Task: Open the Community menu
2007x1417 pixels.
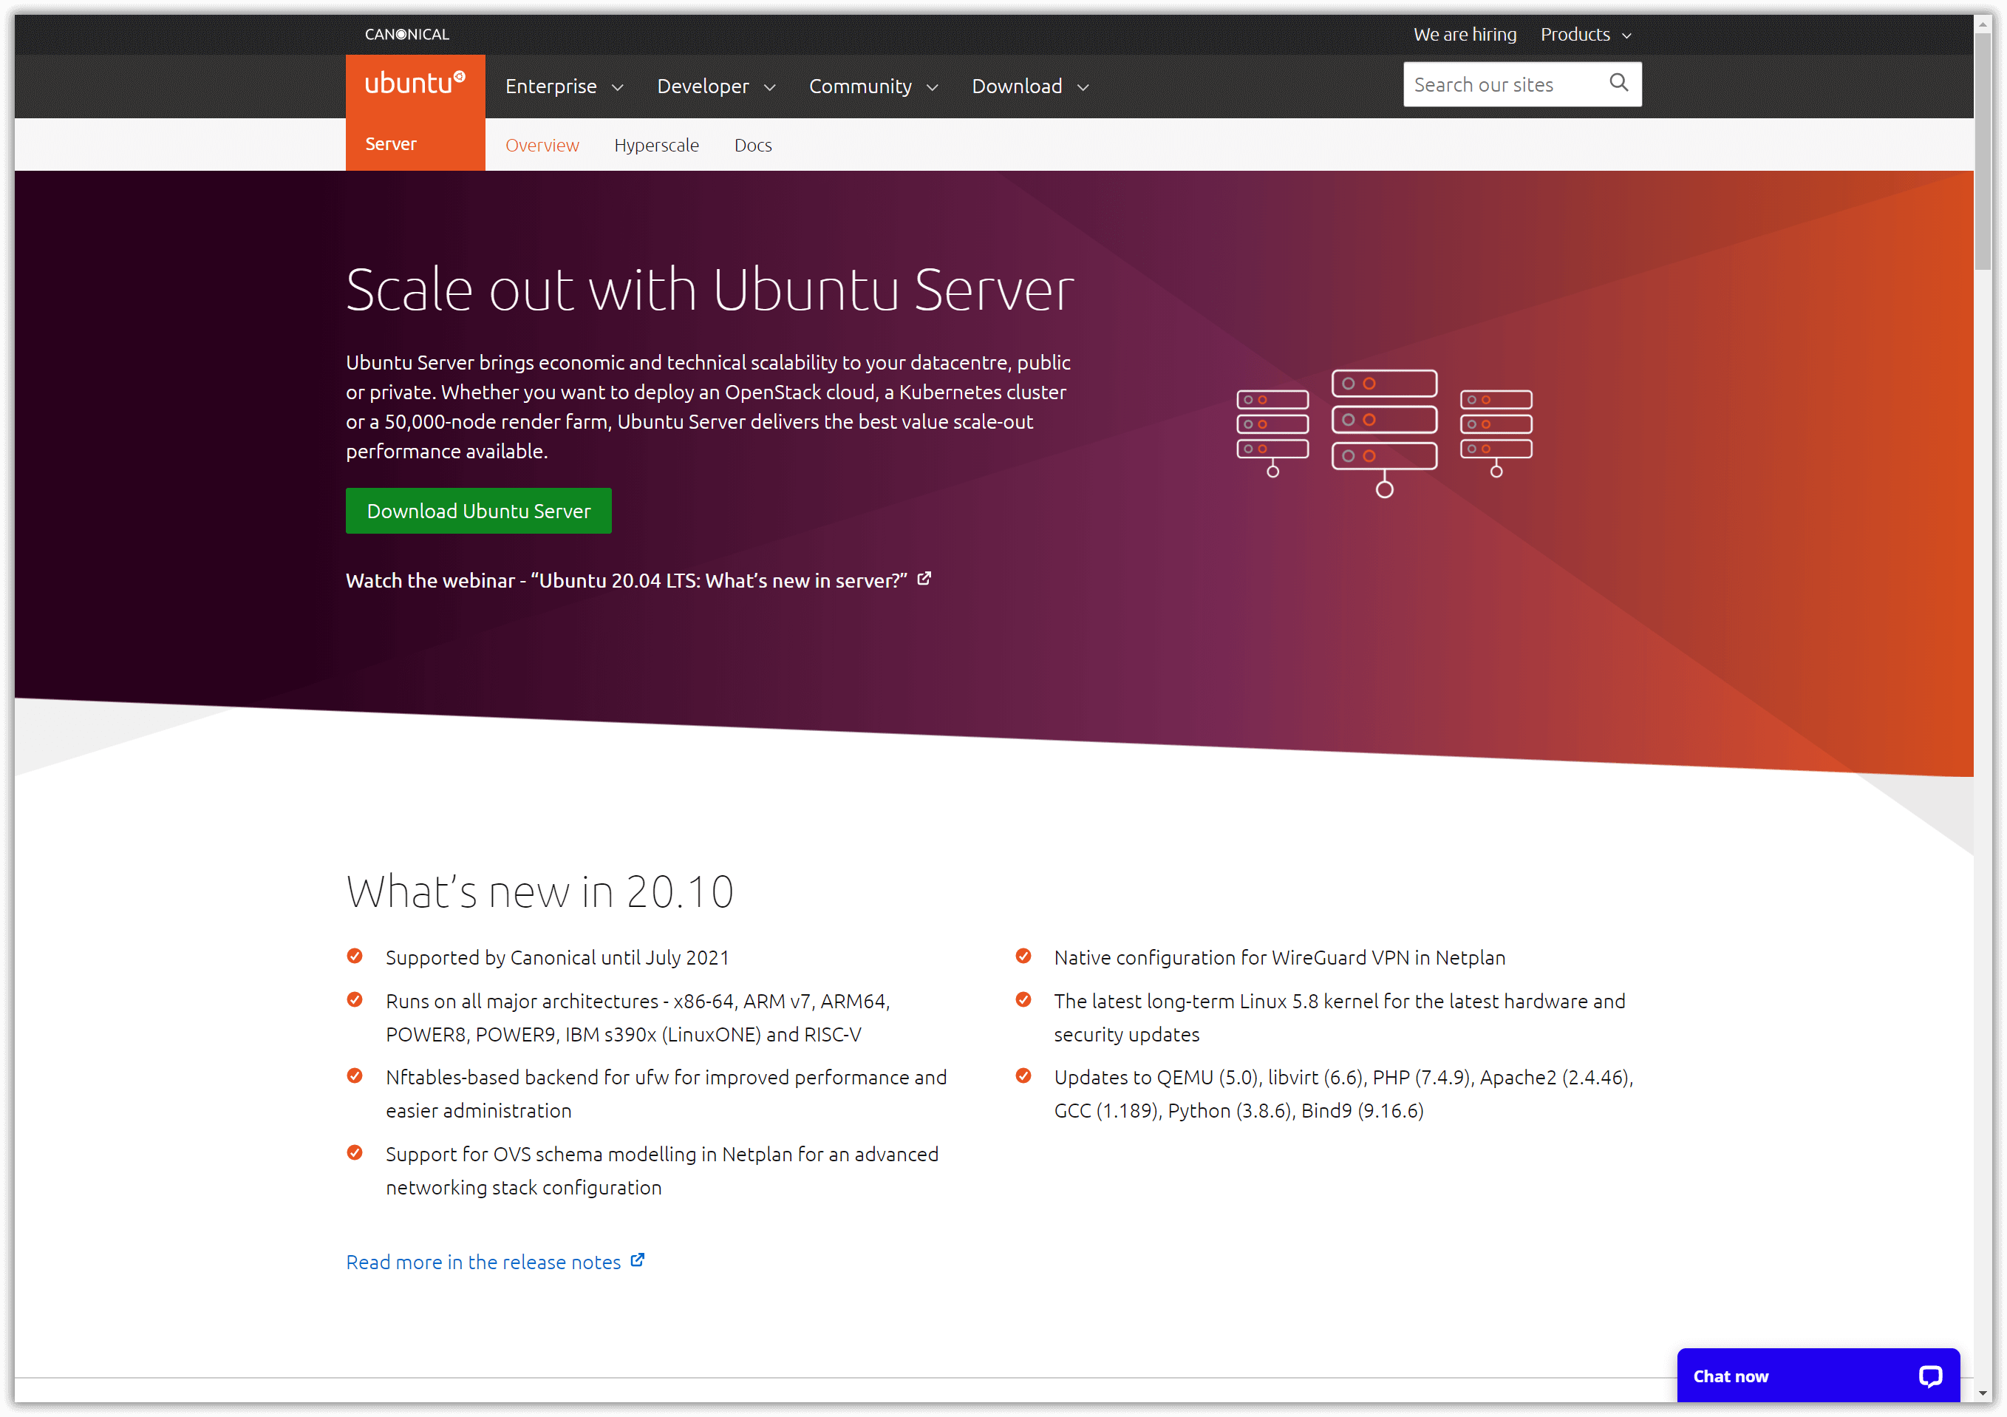Action: click(x=873, y=86)
